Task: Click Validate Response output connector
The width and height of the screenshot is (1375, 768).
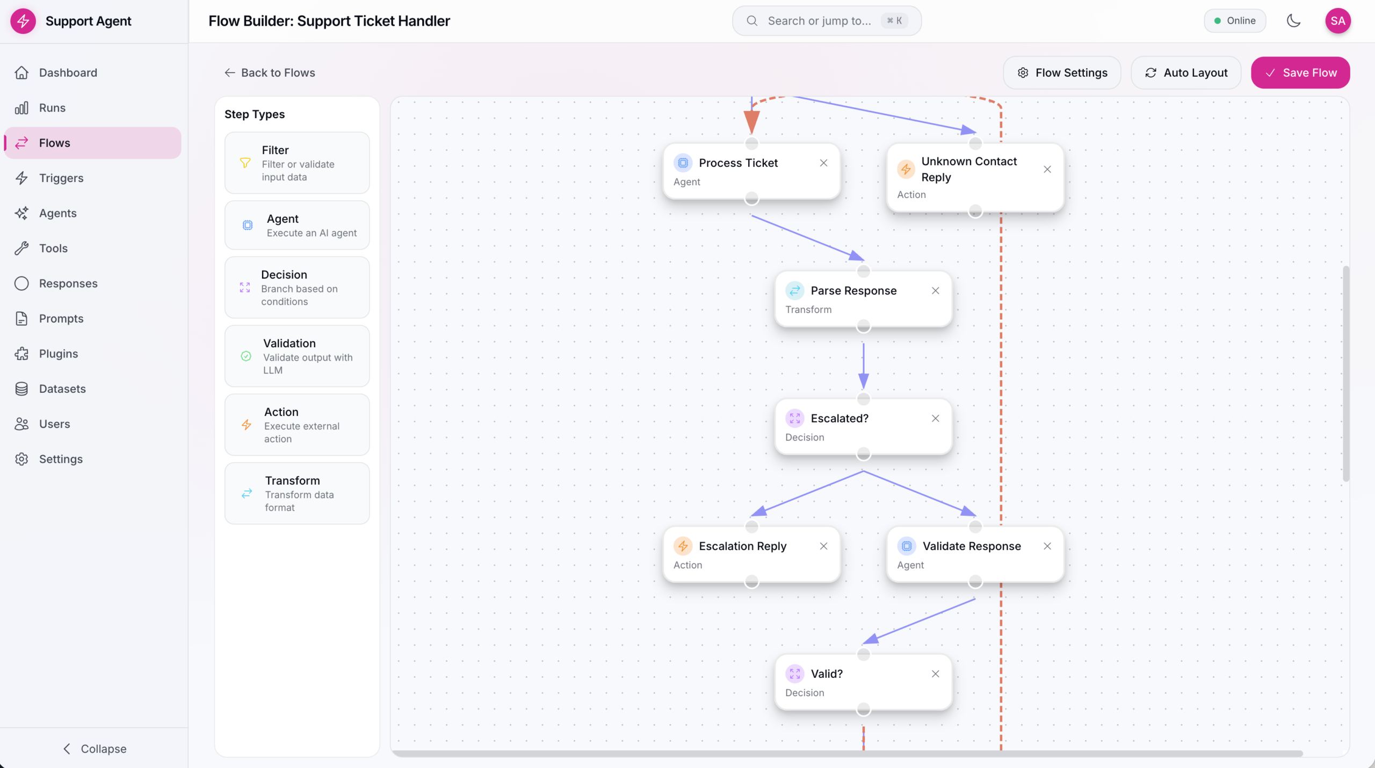Action: (x=975, y=582)
